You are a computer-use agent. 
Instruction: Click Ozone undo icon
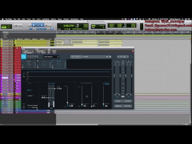(118, 57)
